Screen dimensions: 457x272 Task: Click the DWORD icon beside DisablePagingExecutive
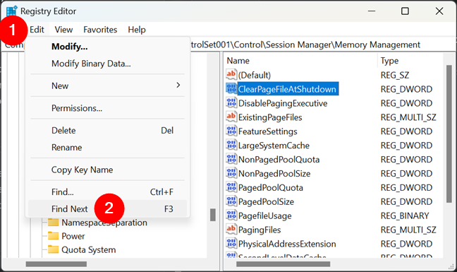tap(231, 103)
